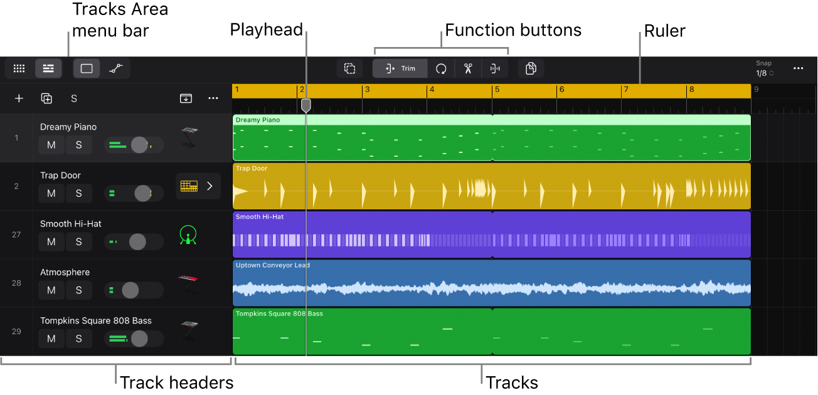Open the grid view icon

click(18, 68)
